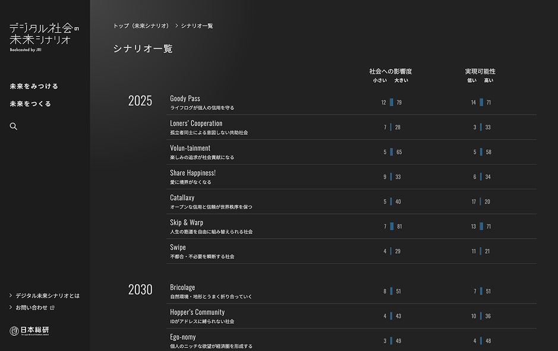Open the Share Happiness! scenario
Viewport: 558px width, 351px height.
point(193,173)
